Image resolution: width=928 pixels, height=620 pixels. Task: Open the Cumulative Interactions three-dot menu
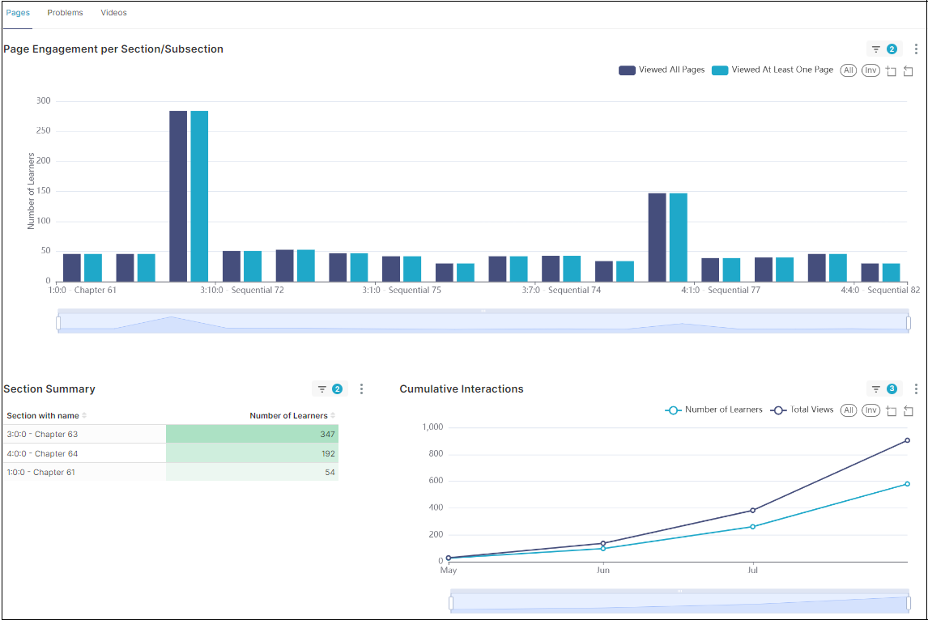[x=916, y=389]
